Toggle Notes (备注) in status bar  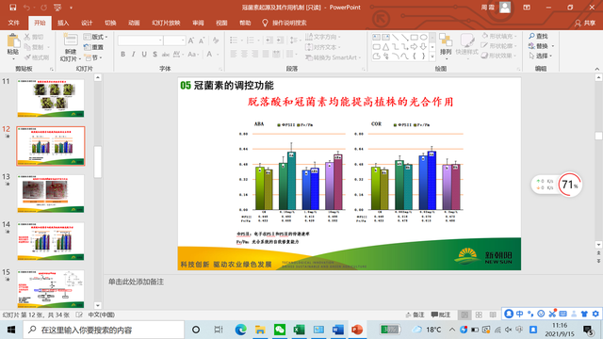click(415, 315)
